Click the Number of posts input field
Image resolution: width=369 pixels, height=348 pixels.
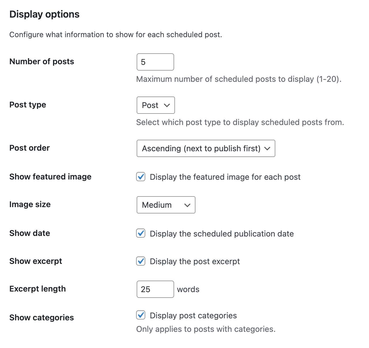[x=155, y=62]
